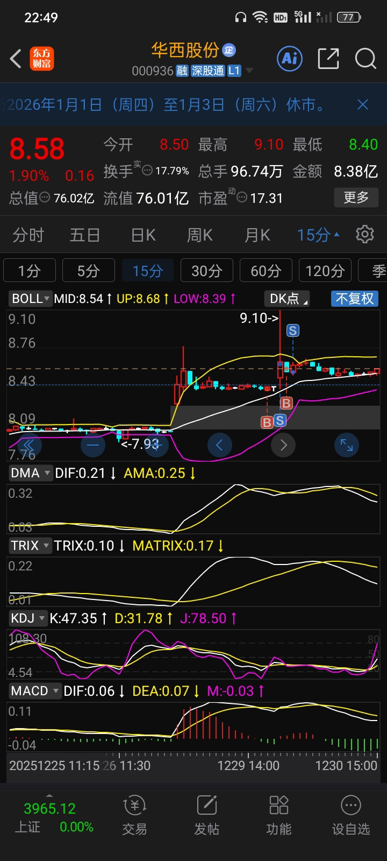Tap stock code 000936

[x=153, y=71]
